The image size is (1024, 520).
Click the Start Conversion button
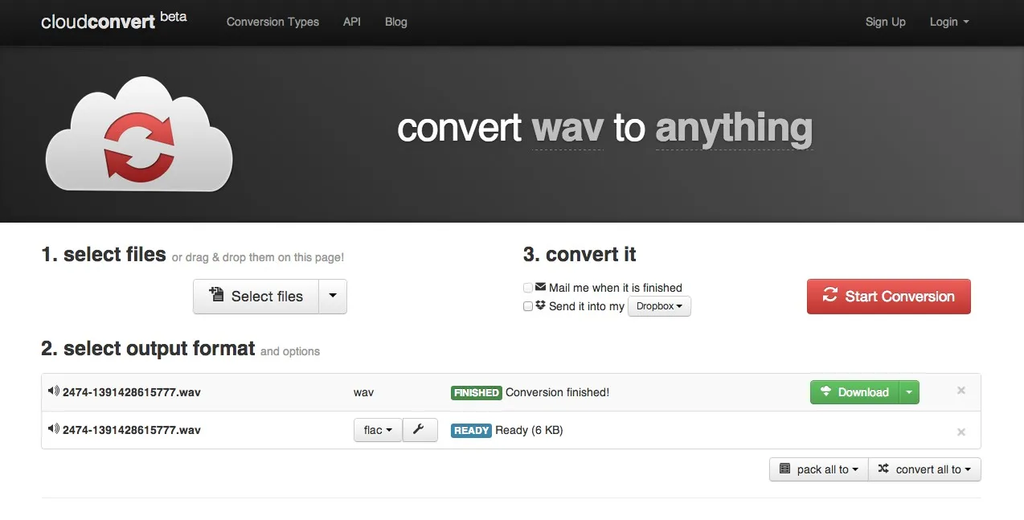(889, 297)
